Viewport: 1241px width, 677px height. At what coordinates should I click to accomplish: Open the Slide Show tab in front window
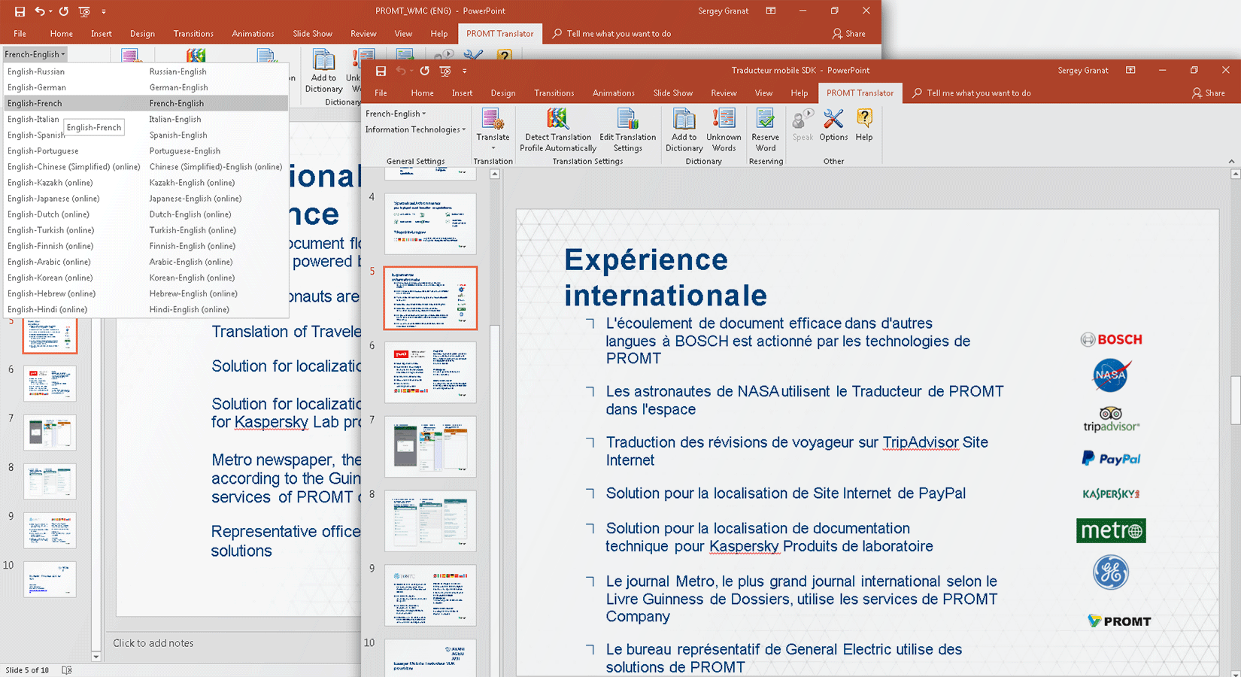point(673,93)
